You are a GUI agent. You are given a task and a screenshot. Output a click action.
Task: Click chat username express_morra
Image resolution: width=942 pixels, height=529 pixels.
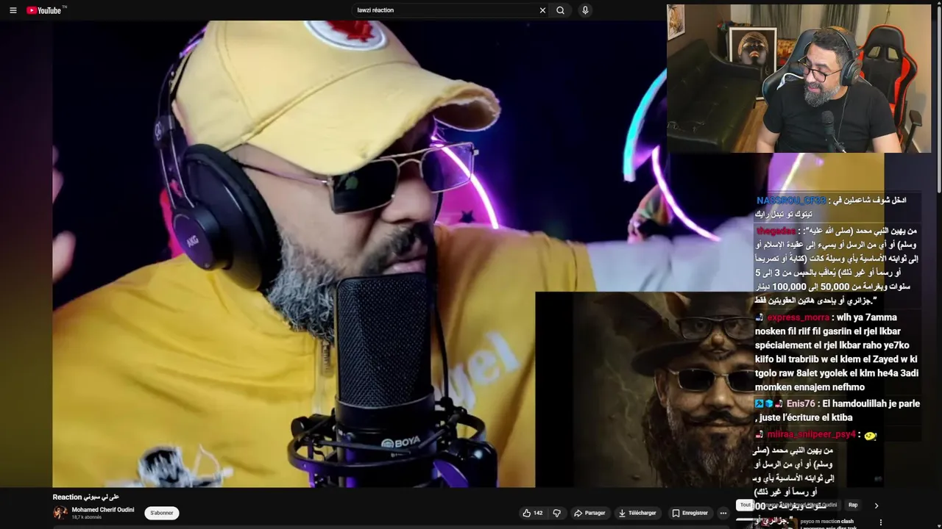pos(798,317)
